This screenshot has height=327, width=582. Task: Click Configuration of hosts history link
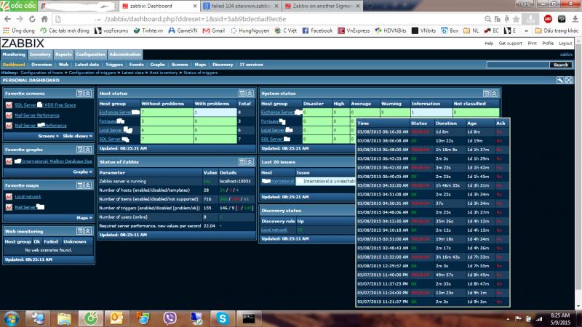coord(41,73)
